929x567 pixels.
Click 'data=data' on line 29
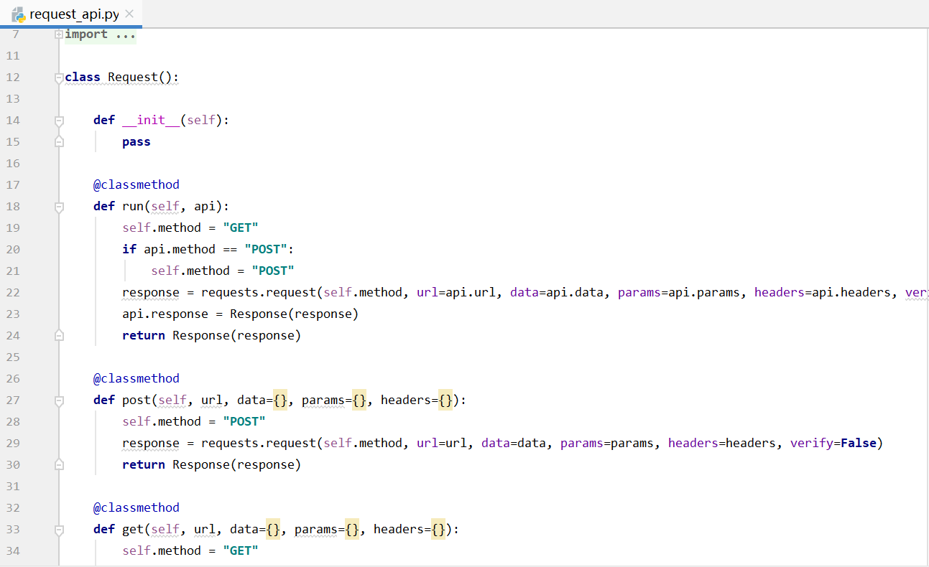(x=514, y=443)
